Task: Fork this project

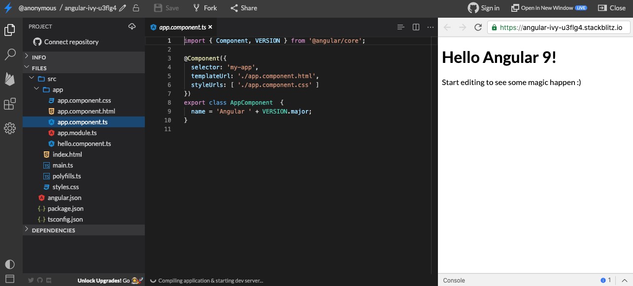Action: pyautogui.click(x=204, y=8)
